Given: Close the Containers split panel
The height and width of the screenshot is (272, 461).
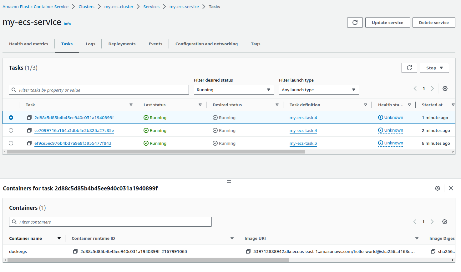Looking at the screenshot, I should (x=451, y=188).
